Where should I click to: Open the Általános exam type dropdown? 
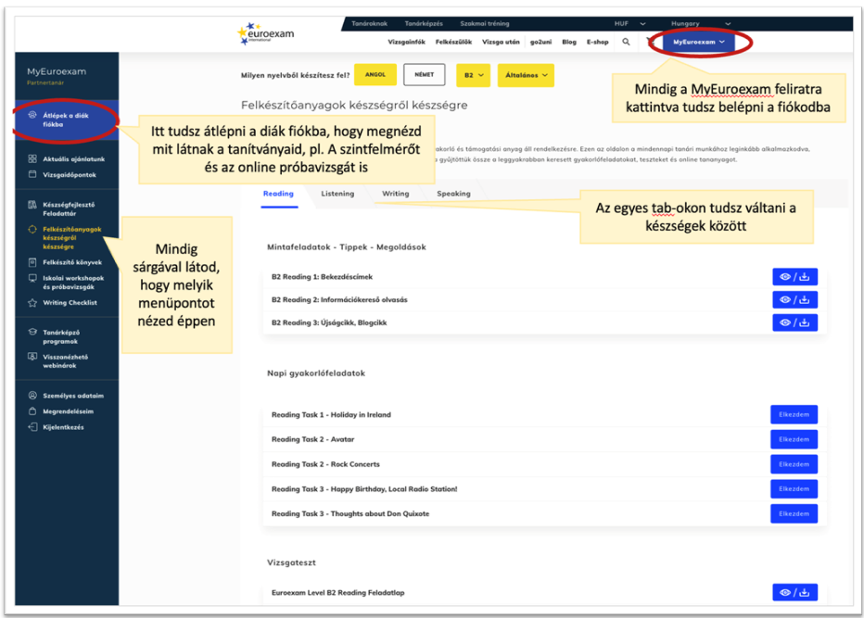(526, 75)
